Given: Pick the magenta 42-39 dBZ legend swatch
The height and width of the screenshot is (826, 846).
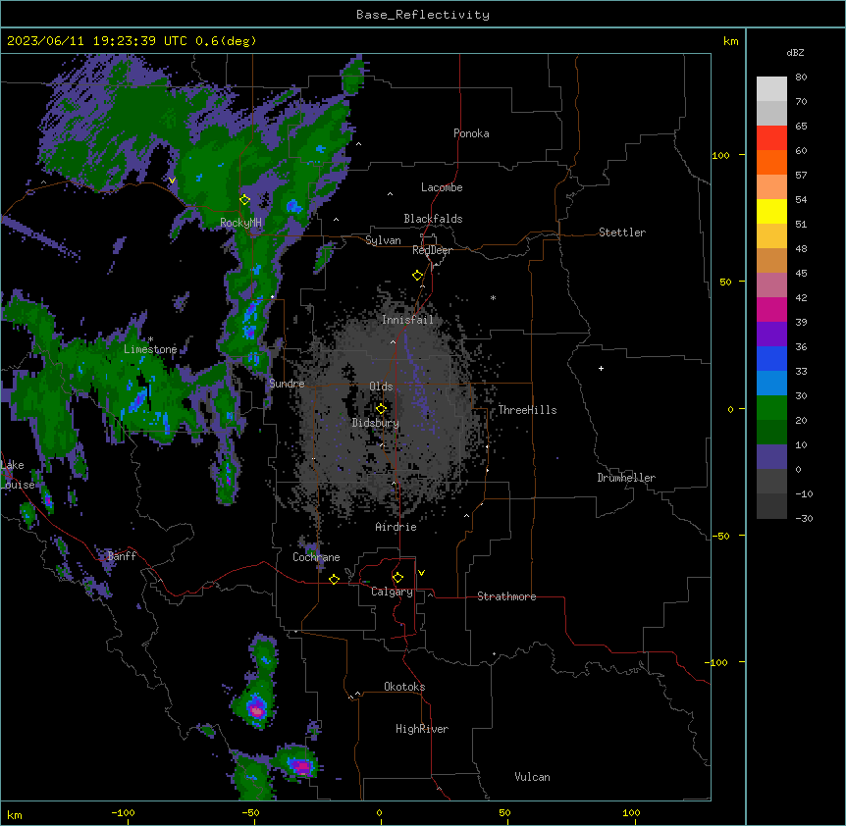Looking at the screenshot, I should pyautogui.click(x=771, y=310).
